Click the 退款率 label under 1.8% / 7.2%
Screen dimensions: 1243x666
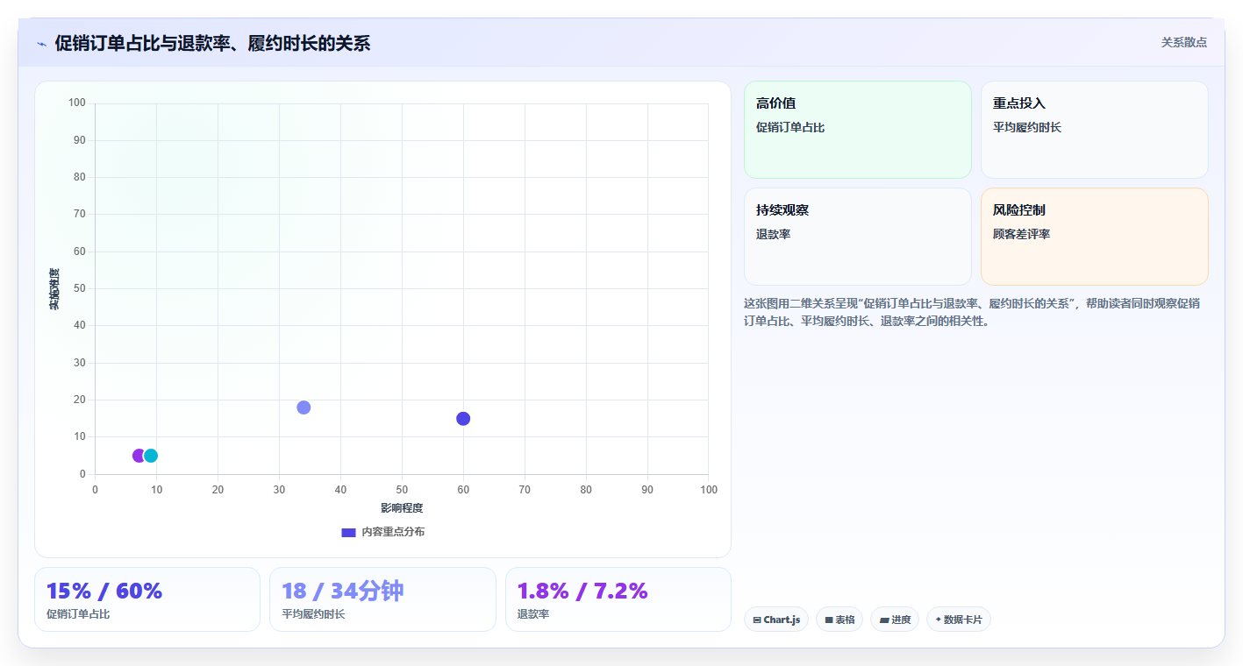tap(533, 614)
